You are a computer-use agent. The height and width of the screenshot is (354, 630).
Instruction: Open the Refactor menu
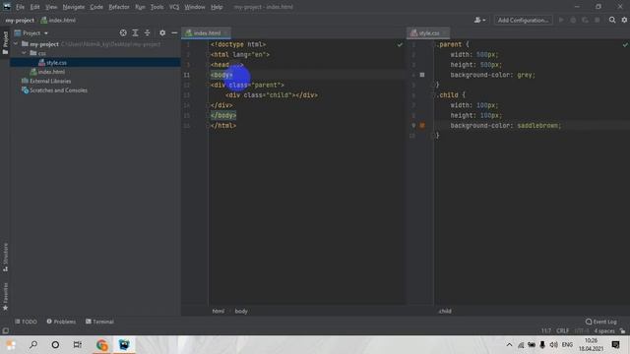coord(119,7)
